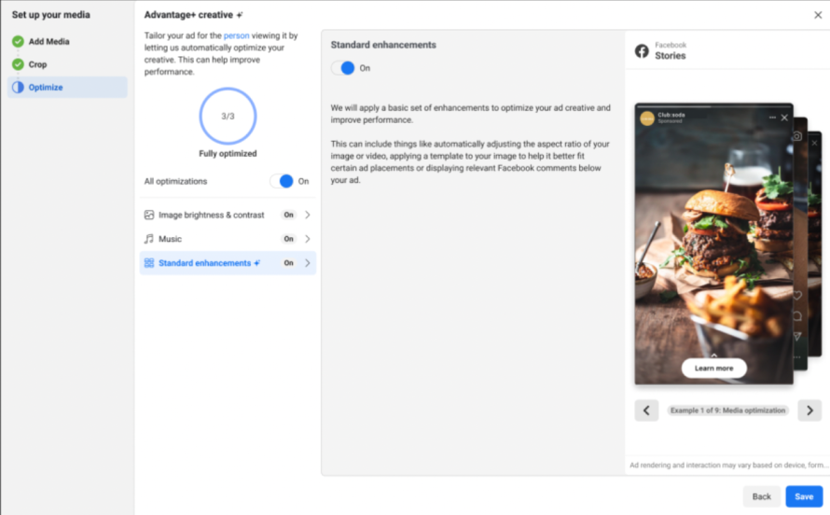Click the Club soda profile avatar
The image size is (830, 515).
coord(647,118)
